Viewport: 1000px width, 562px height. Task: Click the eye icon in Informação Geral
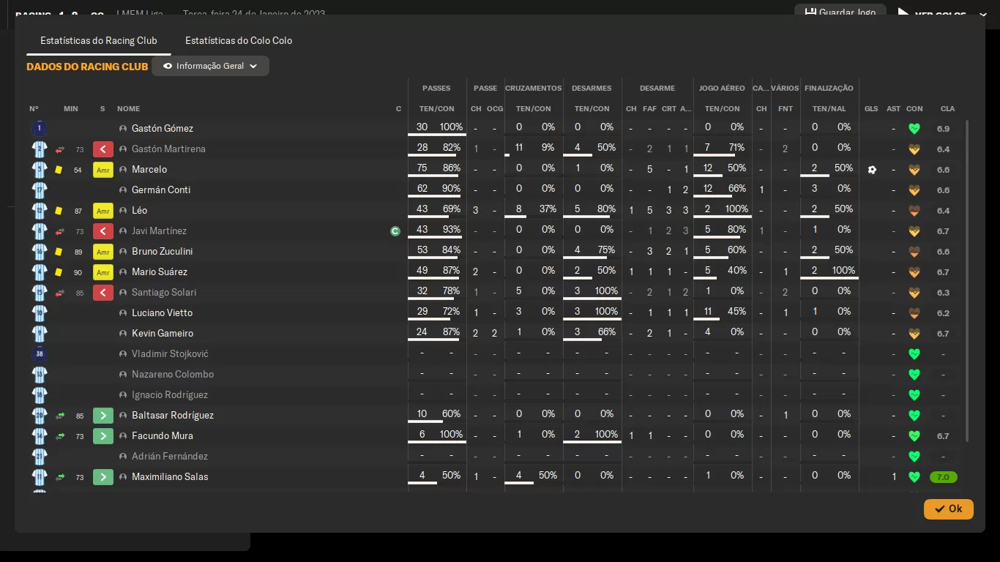coord(168,66)
